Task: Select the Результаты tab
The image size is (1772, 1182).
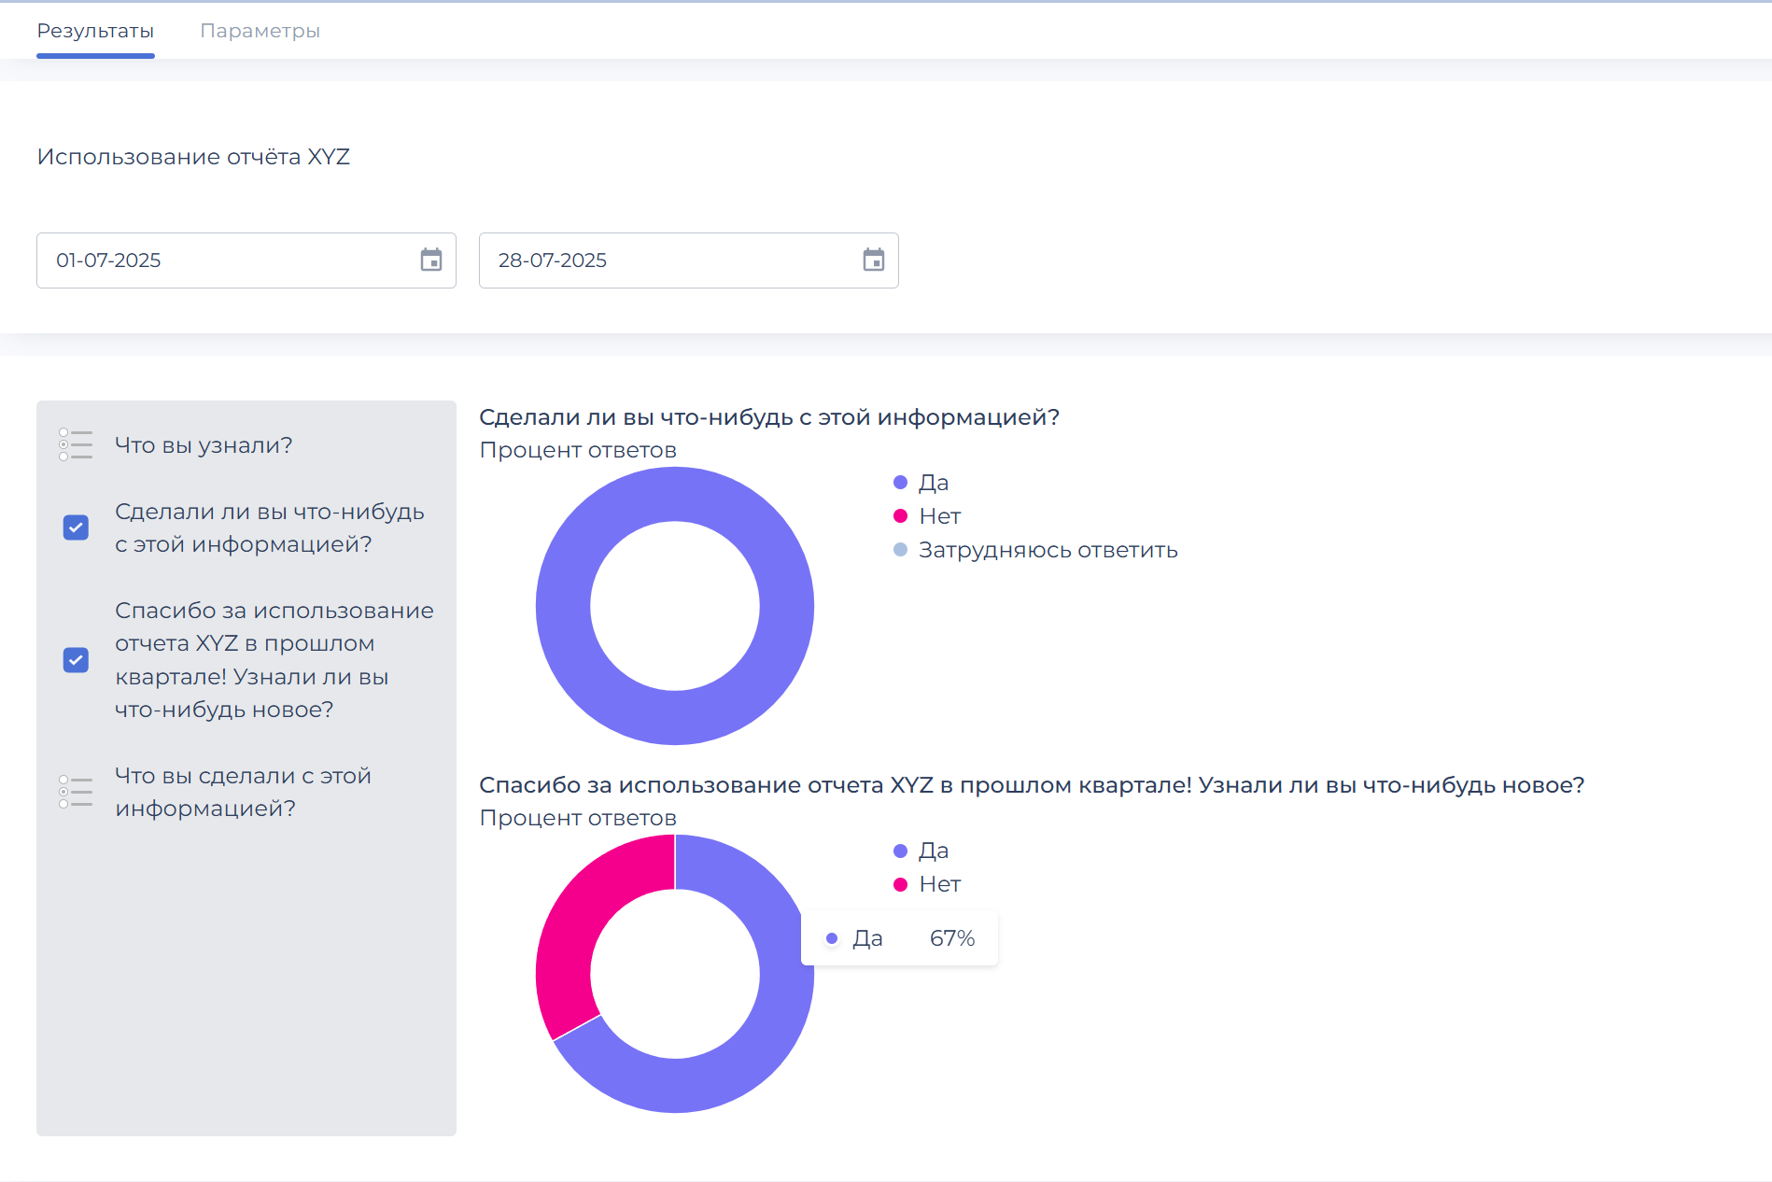Action: 95,31
